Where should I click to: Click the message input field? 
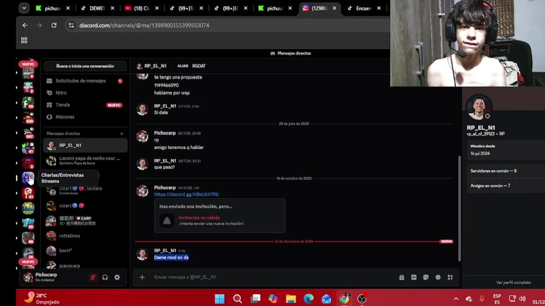click(x=272, y=277)
